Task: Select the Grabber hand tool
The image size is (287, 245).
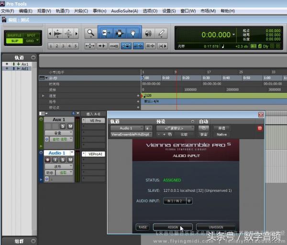Action: [x=133, y=33]
